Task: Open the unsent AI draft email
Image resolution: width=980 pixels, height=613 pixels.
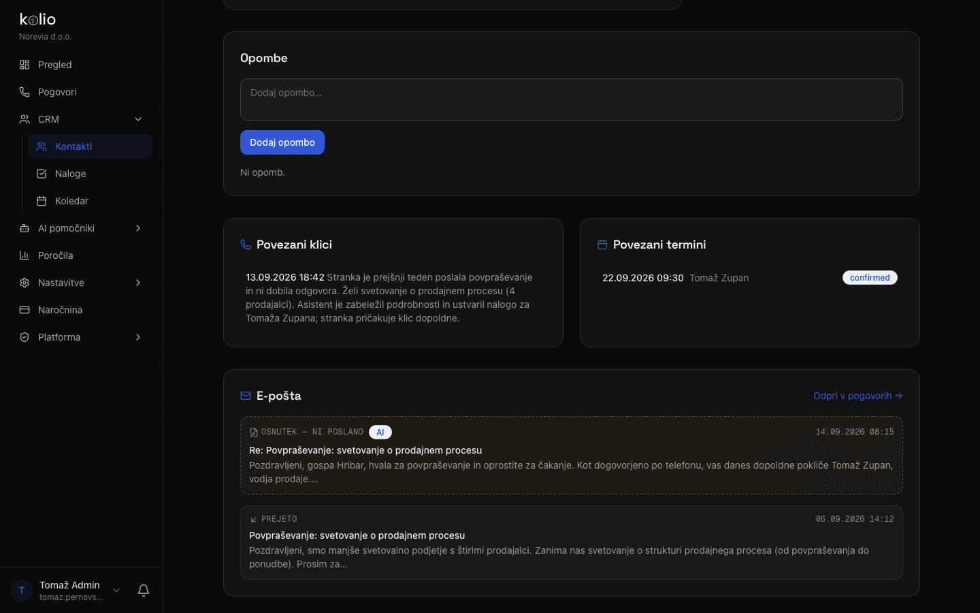Action: point(572,455)
